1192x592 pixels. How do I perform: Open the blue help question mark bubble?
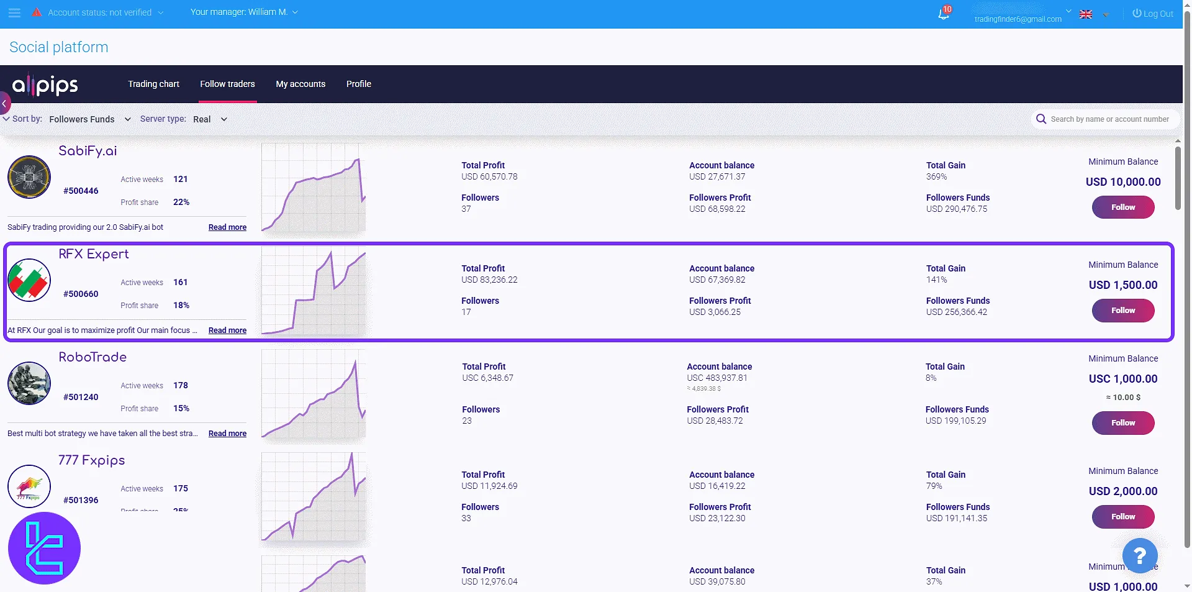(x=1139, y=555)
